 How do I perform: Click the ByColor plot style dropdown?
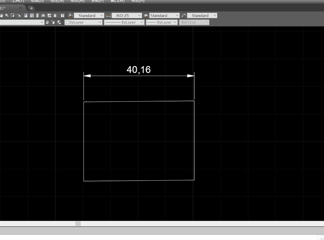(194, 22)
